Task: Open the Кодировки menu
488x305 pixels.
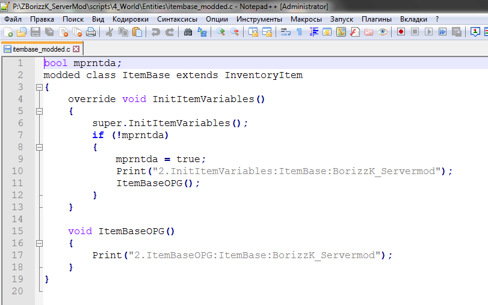Action: point(131,19)
